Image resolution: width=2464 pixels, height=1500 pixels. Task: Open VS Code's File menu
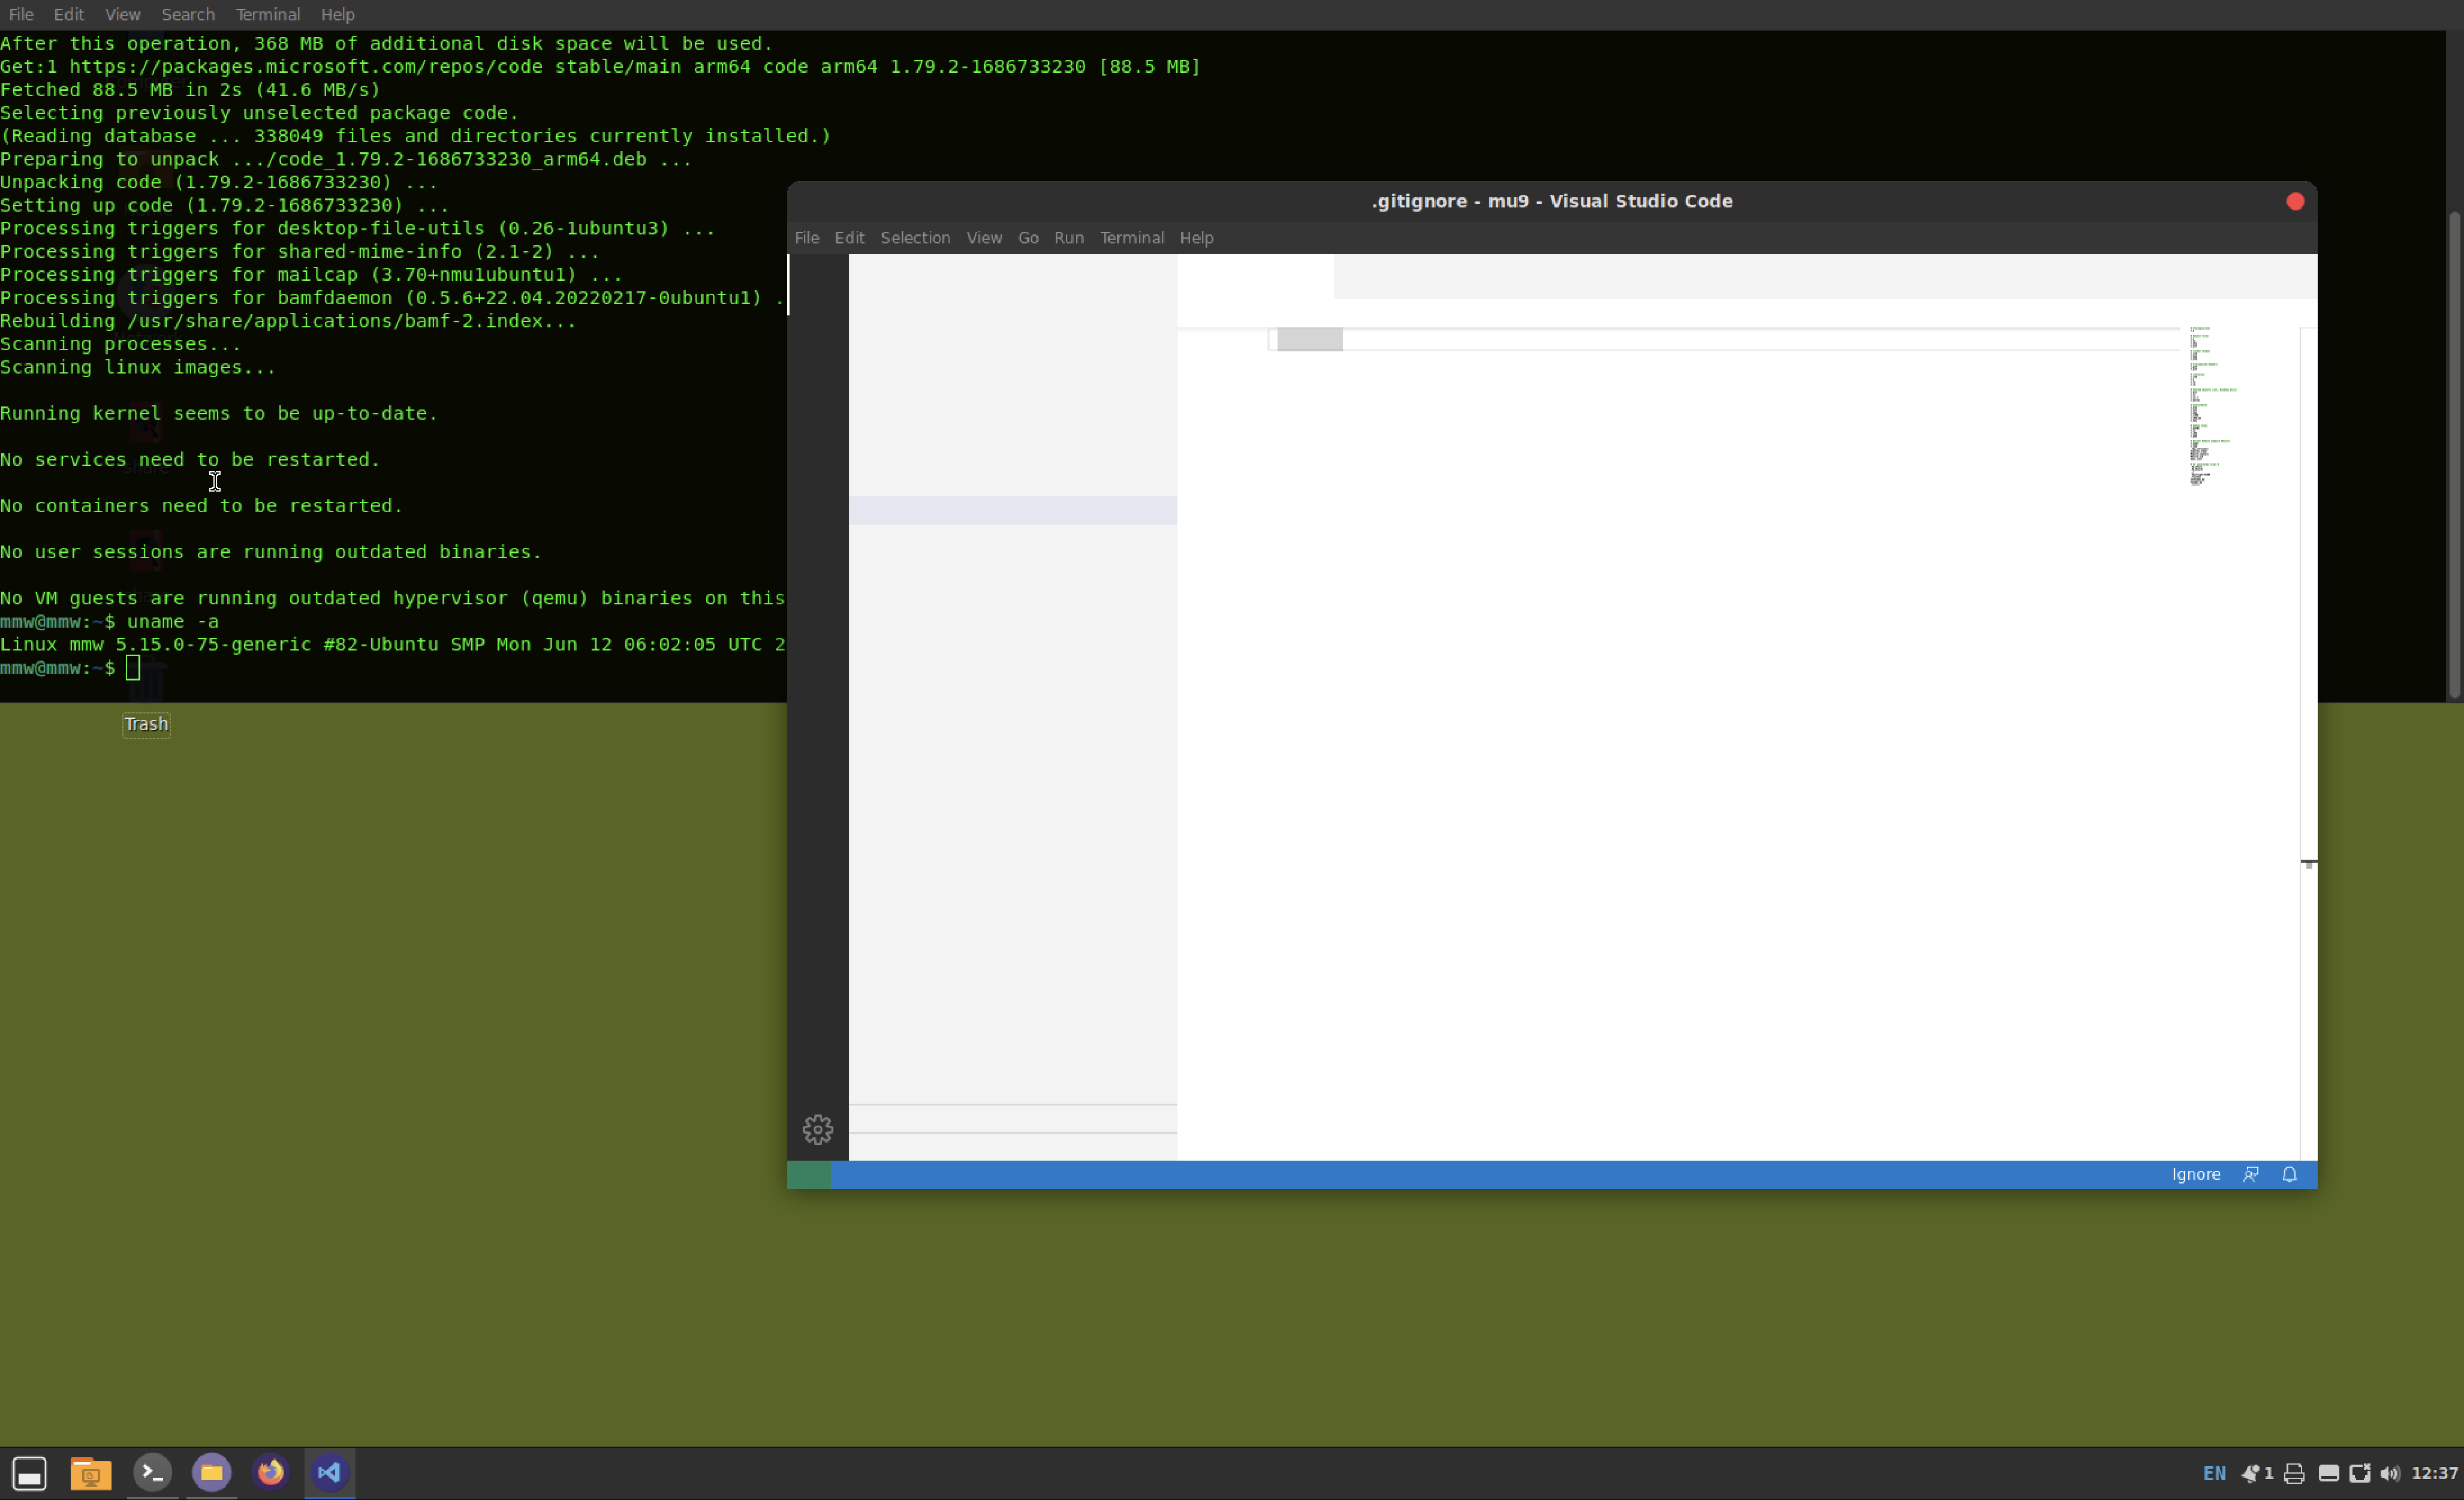(806, 238)
